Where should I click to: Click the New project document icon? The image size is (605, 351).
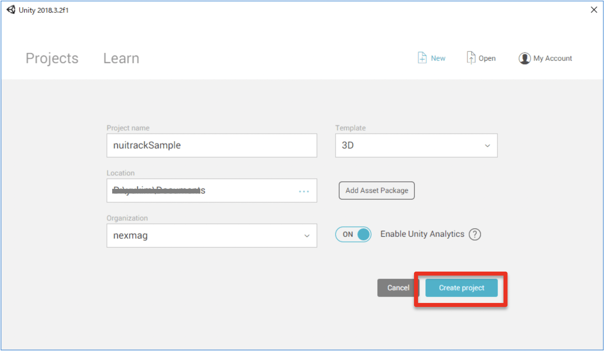(x=422, y=58)
